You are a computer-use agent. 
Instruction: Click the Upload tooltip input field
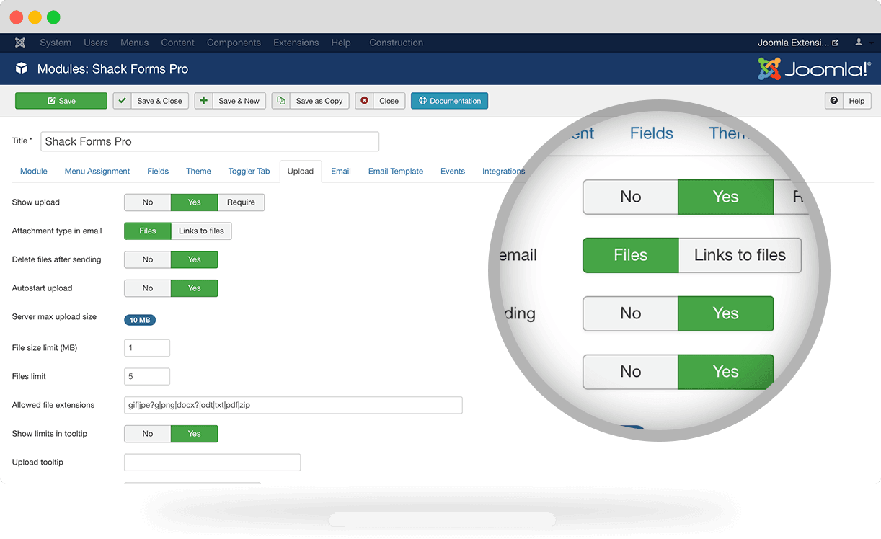[x=213, y=463]
